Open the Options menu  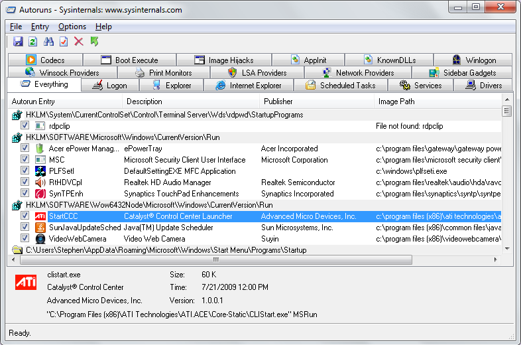[72, 27]
